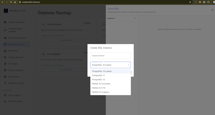The image size is (215, 115).
Task: Bookmark this page with the star icon
Action: [x=190, y=2]
